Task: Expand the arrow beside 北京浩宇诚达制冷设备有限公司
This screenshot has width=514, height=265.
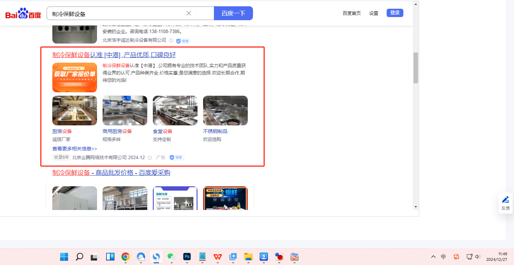Action: coord(171,40)
